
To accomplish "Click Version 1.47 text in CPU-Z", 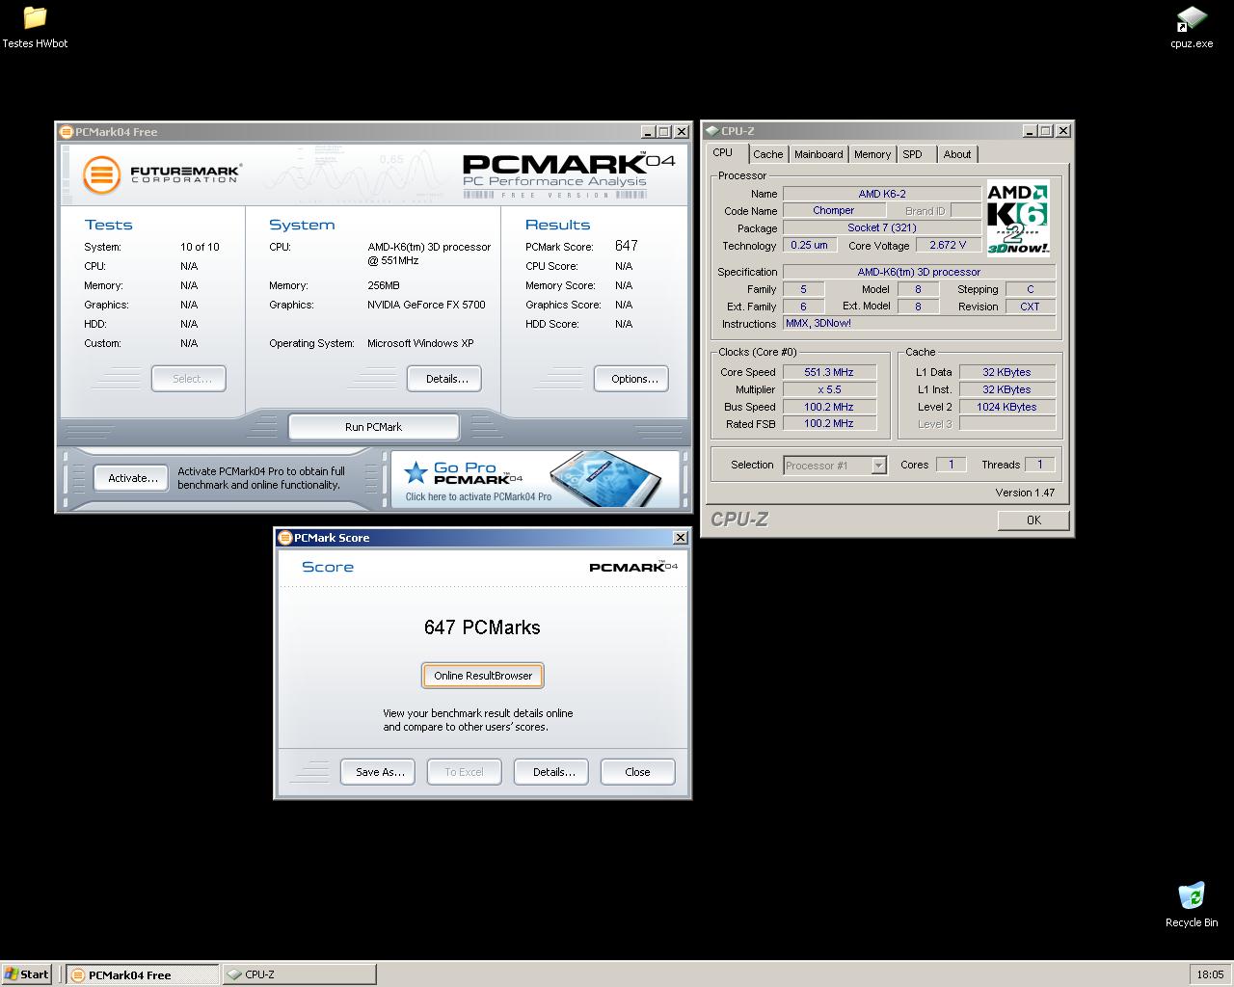I will click(1025, 493).
